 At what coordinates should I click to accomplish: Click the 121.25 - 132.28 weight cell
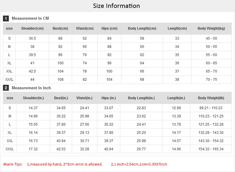point(211,124)
